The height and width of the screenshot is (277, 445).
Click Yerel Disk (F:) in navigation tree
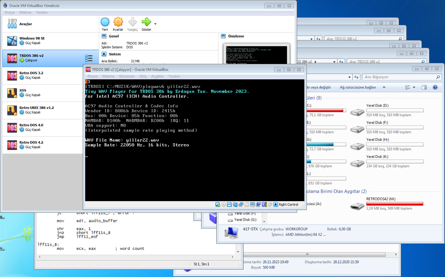(245, 213)
